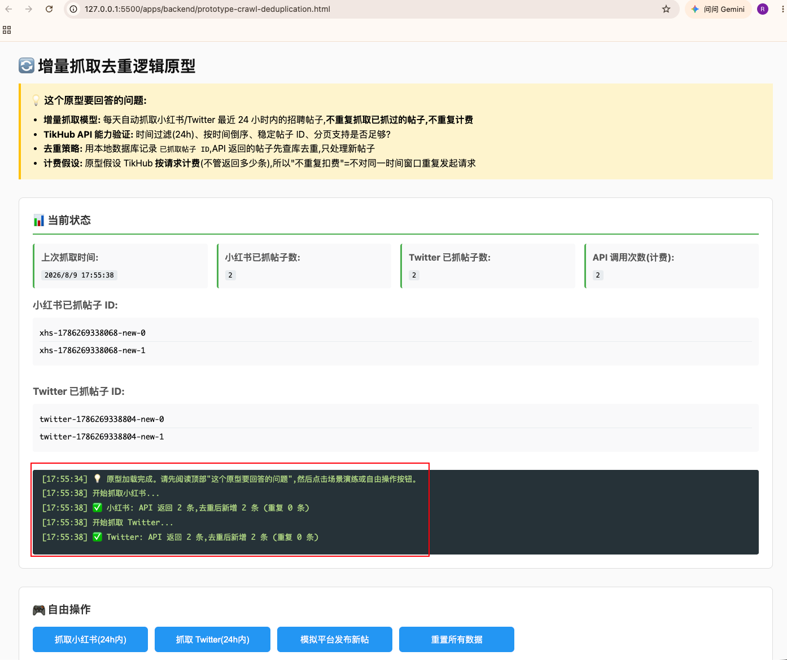The height and width of the screenshot is (660, 787).
Task: Click the 自由操作 section heading
Action: pyautogui.click(x=69, y=610)
